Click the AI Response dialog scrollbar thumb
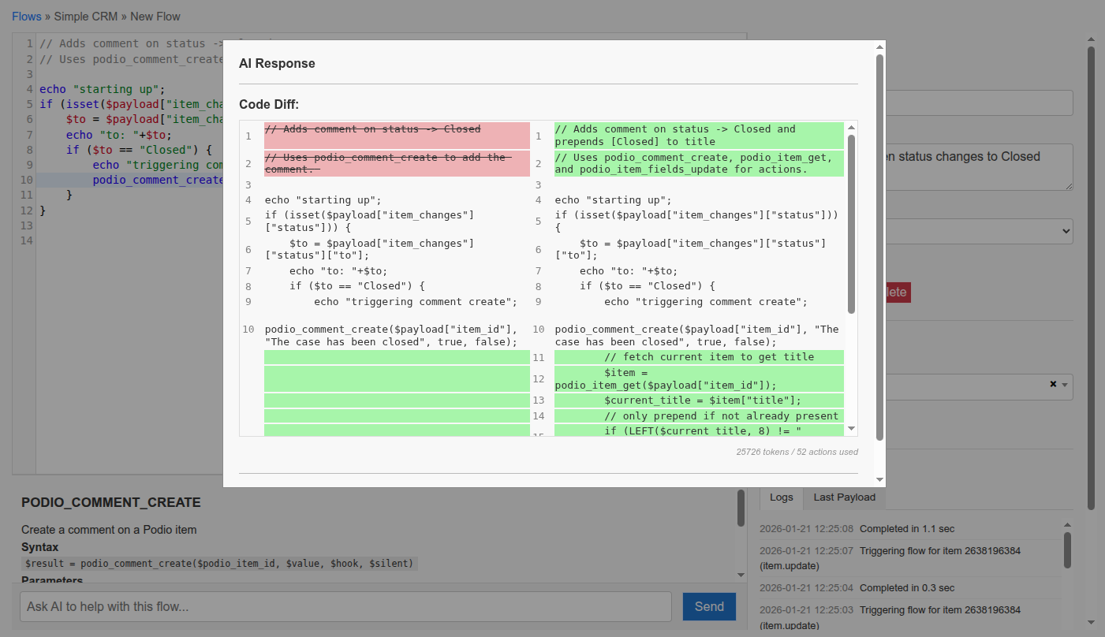Image resolution: width=1105 pixels, height=637 pixels. (879, 244)
